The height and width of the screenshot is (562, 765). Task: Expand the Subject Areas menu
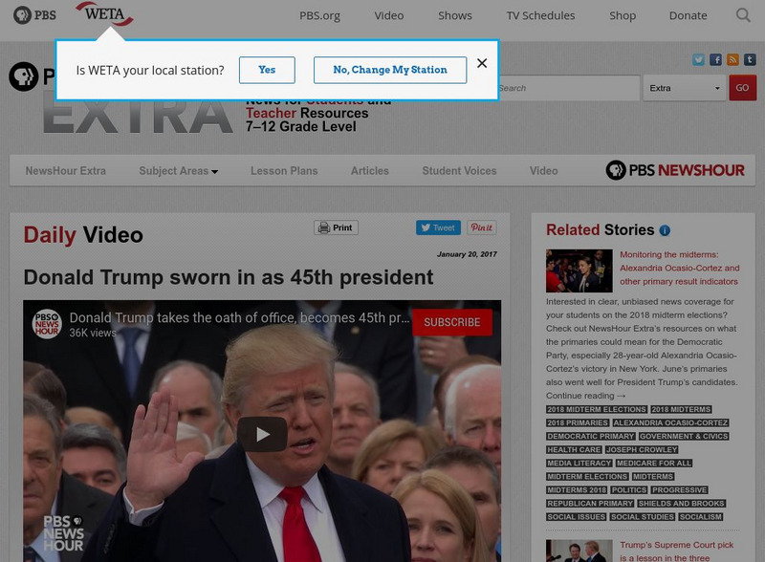point(178,171)
